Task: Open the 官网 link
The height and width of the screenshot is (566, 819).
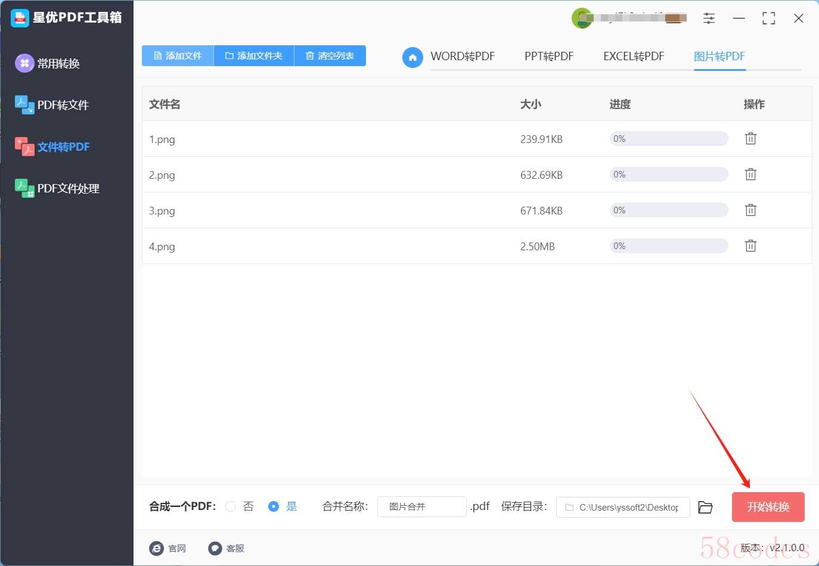Action: [177, 549]
